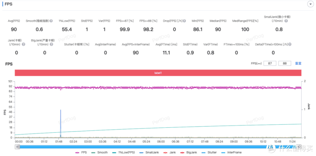Collapse the FPS panel with the arrow button
The height and width of the screenshot is (156, 316).
pos(310,4)
